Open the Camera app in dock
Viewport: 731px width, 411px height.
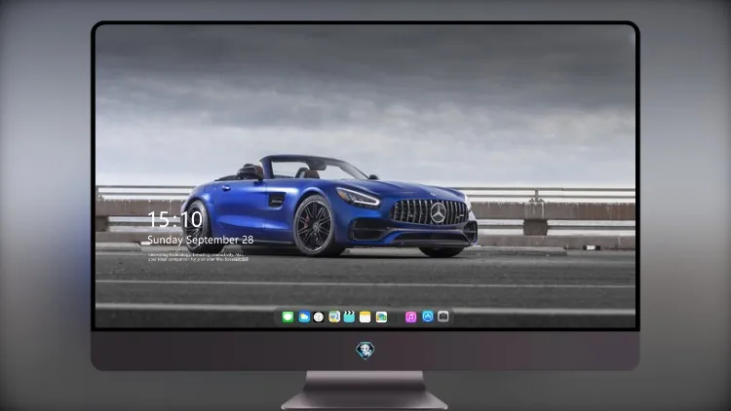pos(442,317)
